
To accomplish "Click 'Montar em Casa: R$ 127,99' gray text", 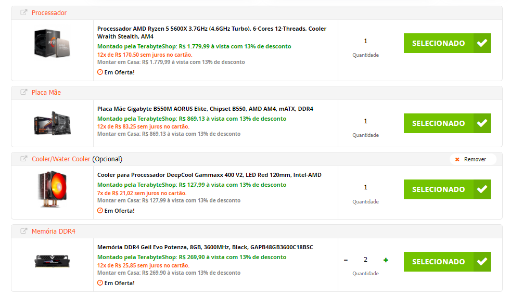I will pyautogui.click(x=131, y=200).
